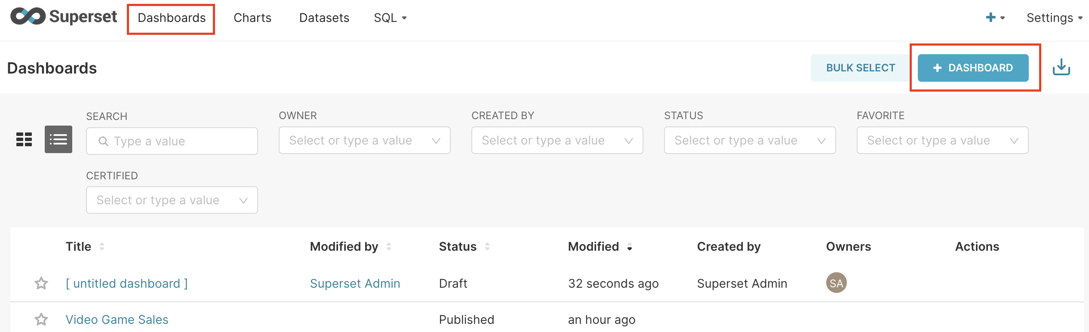Open the SA owner avatar
The image size is (1089, 332).
[836, 283]
